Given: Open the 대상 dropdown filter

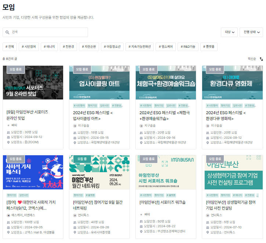Looking at the screenshot, I should 229,32.
